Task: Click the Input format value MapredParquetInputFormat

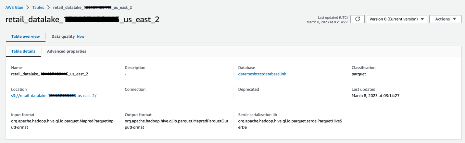Action: [x=62, y=124]
